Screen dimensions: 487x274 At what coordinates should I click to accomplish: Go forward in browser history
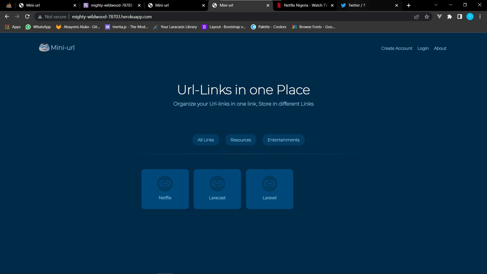coord(17,16)
